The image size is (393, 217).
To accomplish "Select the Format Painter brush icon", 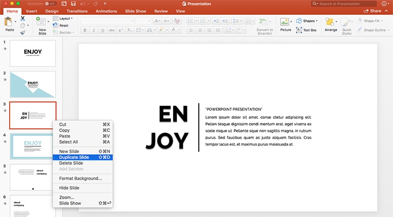I will click(23, 33).
